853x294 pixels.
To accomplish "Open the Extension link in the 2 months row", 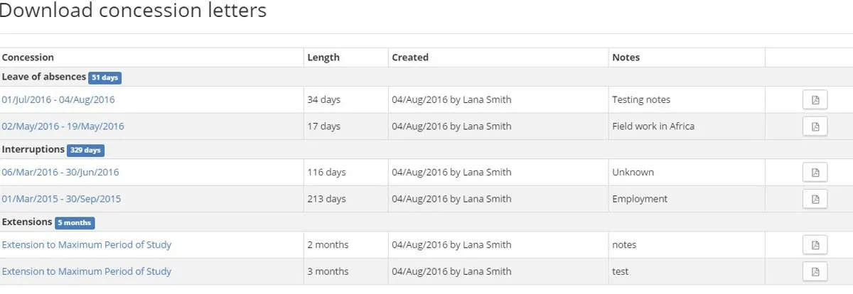I will 87,245.
